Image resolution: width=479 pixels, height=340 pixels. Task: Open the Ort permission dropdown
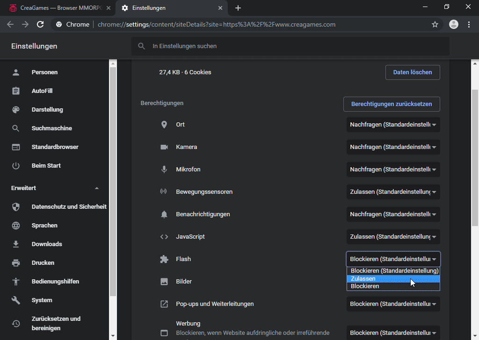pyautogui.click(x=393, y=125)
